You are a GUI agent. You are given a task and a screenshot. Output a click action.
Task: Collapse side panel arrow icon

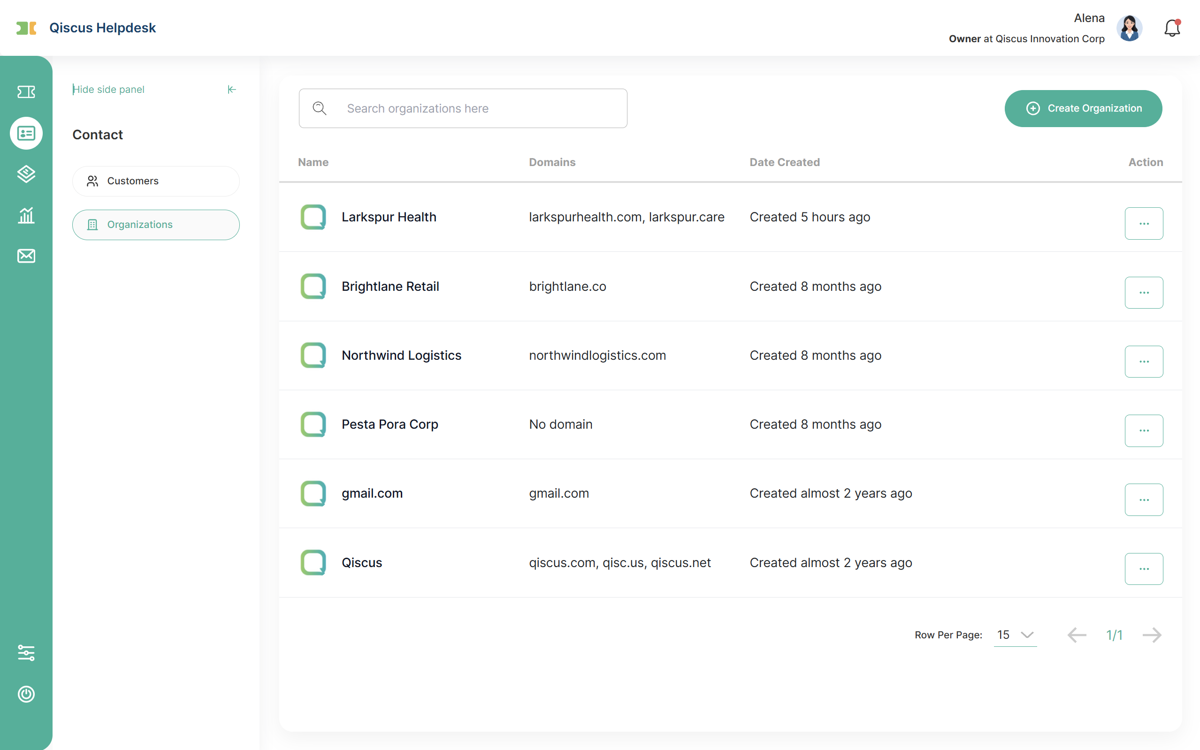[x=232, y=89]
